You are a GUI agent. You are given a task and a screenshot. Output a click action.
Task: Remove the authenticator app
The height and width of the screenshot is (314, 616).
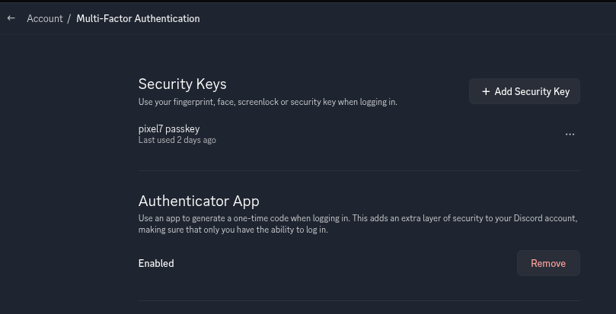[548, 263]
